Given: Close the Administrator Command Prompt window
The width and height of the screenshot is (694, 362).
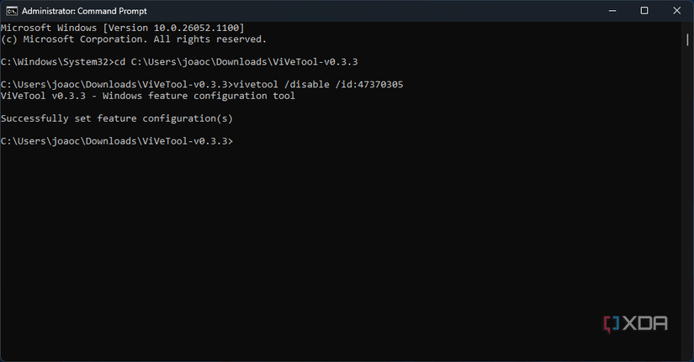Looking at the screenshot, I should tap(677, 10).
